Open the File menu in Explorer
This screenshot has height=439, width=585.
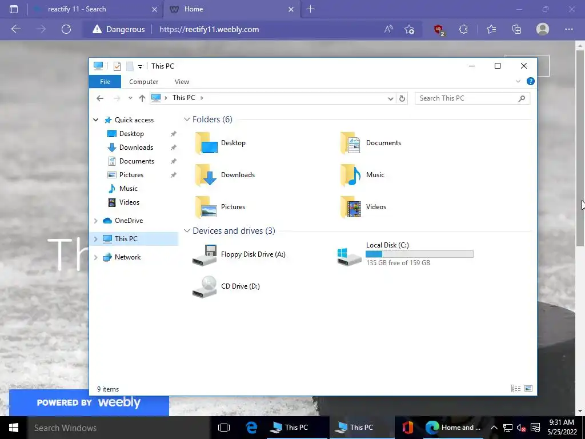click(105, 82)
